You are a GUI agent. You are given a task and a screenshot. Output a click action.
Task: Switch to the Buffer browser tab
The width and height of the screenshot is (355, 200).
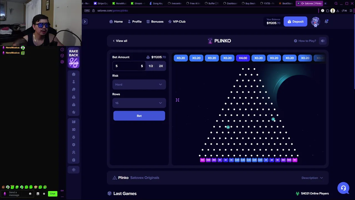(x=212, y=3)
